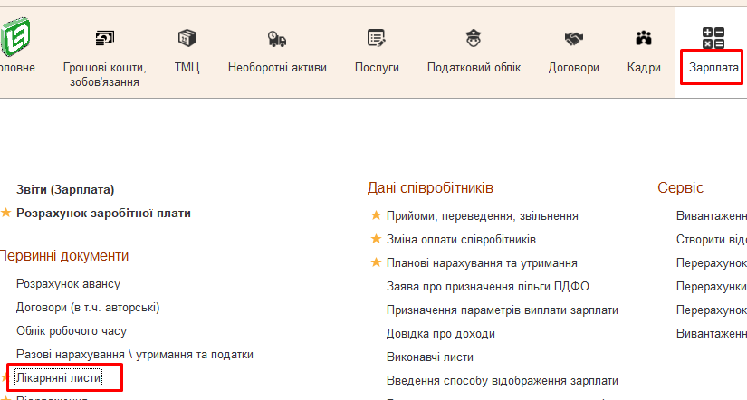747x400 pixels.
Task: Open Розрахунок авансу document list
Action: coord(68,284)
